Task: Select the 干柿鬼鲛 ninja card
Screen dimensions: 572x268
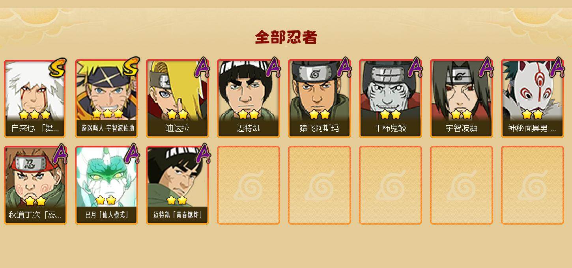Action: [391, 99]
